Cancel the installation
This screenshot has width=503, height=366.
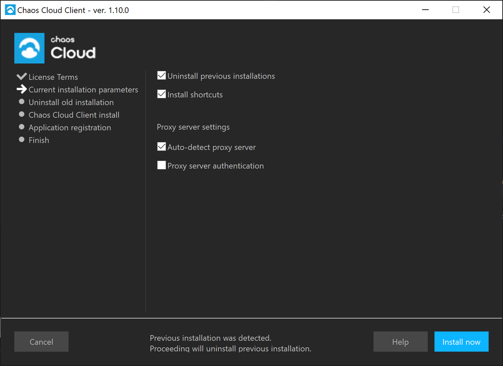(41, 341)
